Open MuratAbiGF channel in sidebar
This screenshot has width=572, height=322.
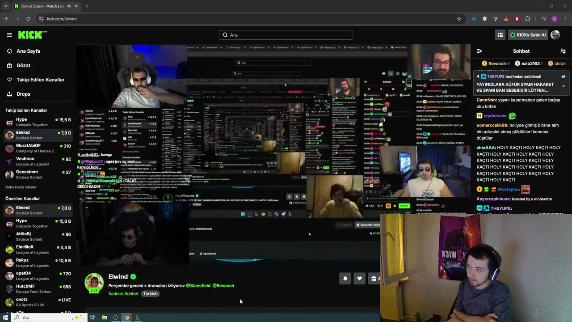click(x=38, y=148)
